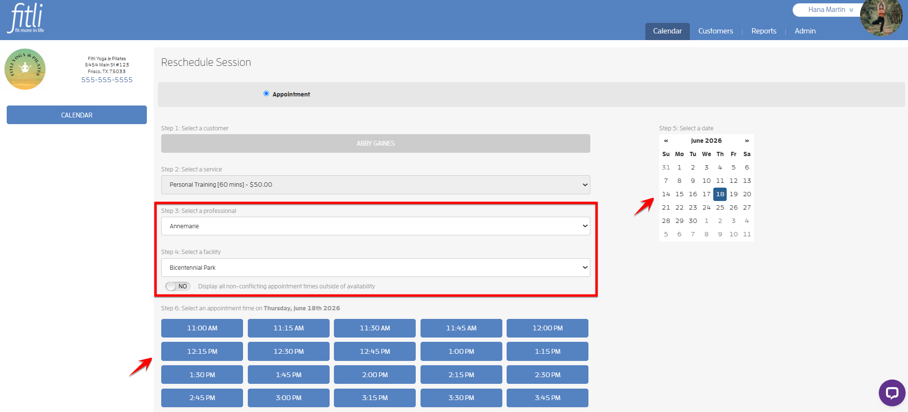Select the 3:30 PM time slot
The image size is (908, 412).
[x=461, y=398]
